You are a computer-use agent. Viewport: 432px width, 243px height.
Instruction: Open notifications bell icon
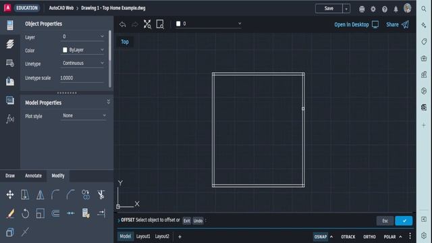coord(396,9)
